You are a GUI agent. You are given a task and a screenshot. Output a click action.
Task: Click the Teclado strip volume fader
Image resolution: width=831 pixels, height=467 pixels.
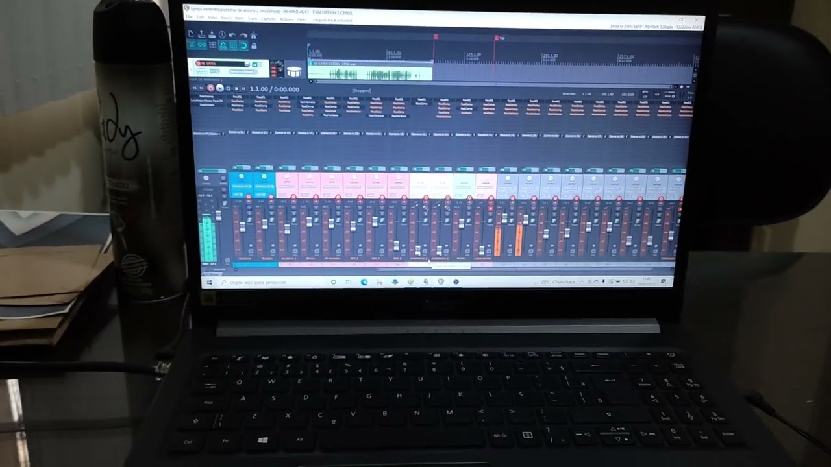[265, 224]
